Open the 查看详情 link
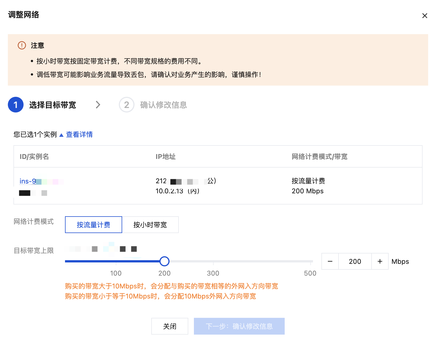Viewport: 436px width, 343px height. 79,135
